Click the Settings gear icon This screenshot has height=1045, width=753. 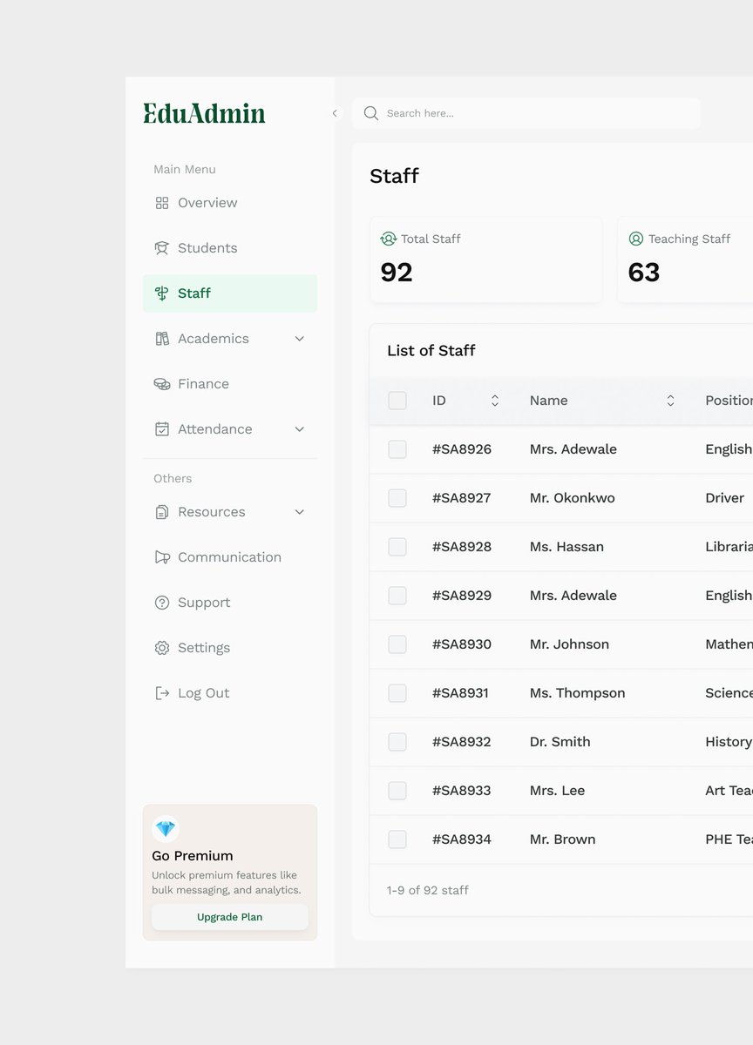162,648
